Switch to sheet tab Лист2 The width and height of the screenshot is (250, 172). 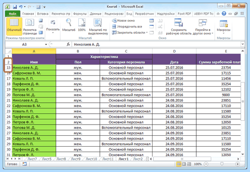[138, 159]
